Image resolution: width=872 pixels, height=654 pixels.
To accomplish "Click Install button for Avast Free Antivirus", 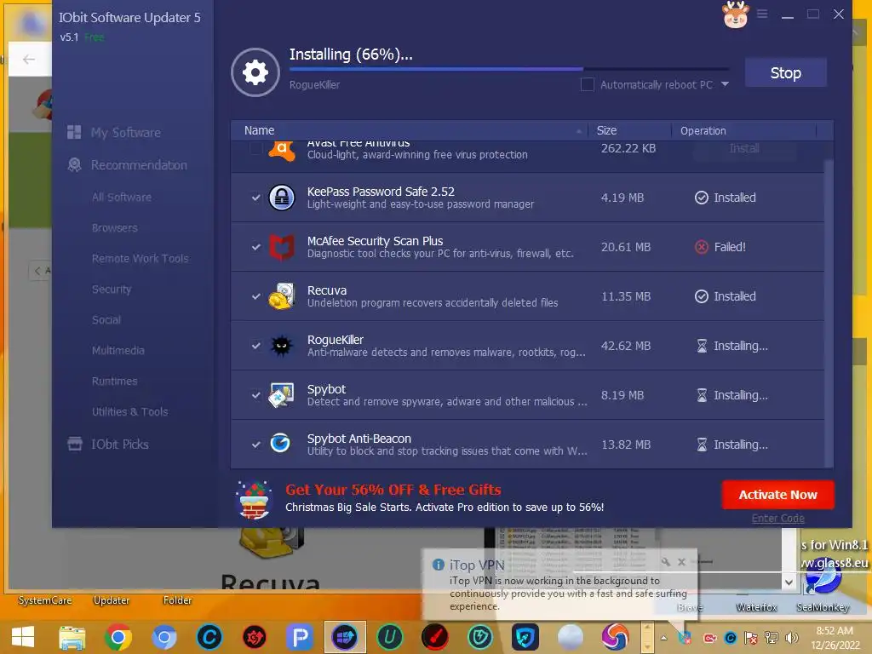I will (x=744, y=148).
